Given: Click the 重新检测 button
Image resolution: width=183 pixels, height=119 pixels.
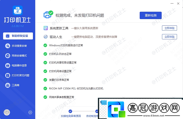Looking at the screenshot, I should [x=151, y=15].
